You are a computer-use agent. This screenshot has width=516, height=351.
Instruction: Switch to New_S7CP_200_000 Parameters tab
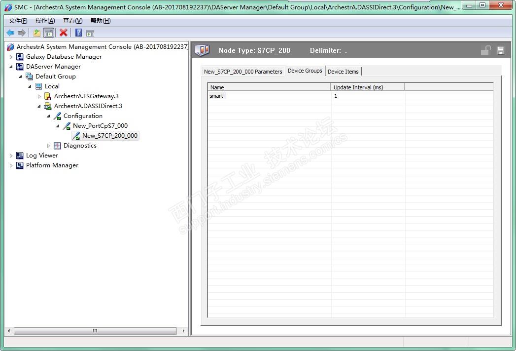click(x=243, y=72)
